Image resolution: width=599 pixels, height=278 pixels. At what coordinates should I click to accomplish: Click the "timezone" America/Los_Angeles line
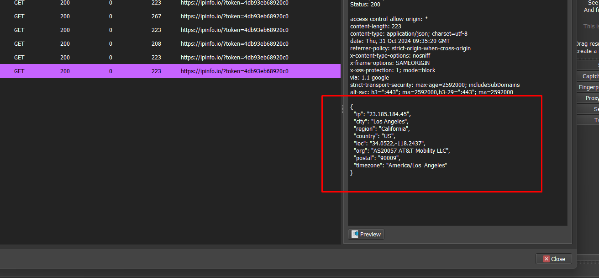point(400,166)
